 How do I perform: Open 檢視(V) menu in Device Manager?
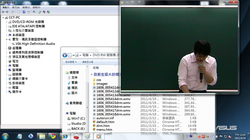point(26,7)
